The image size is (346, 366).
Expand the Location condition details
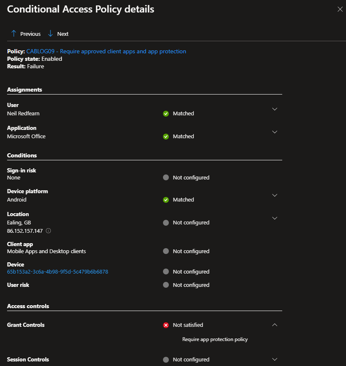tap(274, 218)
